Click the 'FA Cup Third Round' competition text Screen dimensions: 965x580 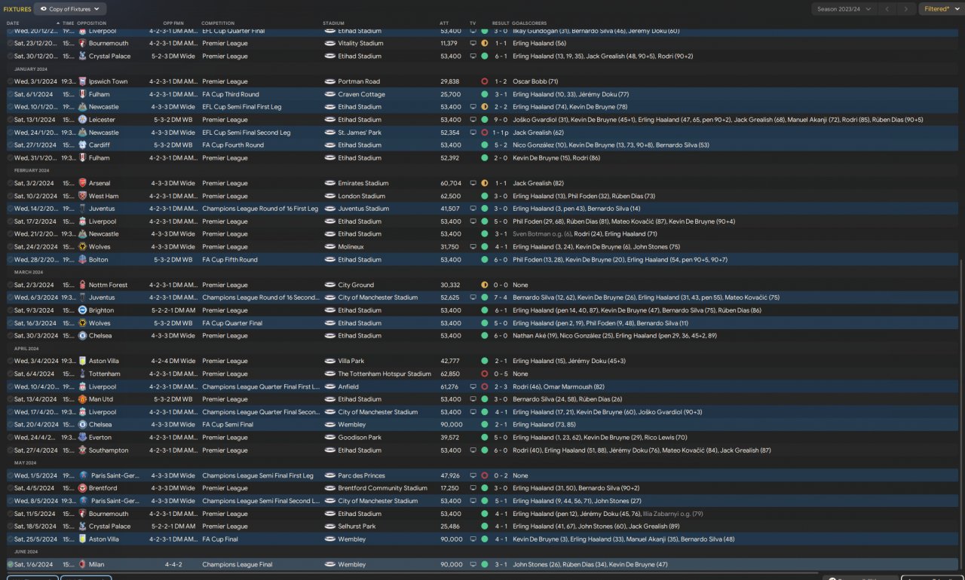231,94
